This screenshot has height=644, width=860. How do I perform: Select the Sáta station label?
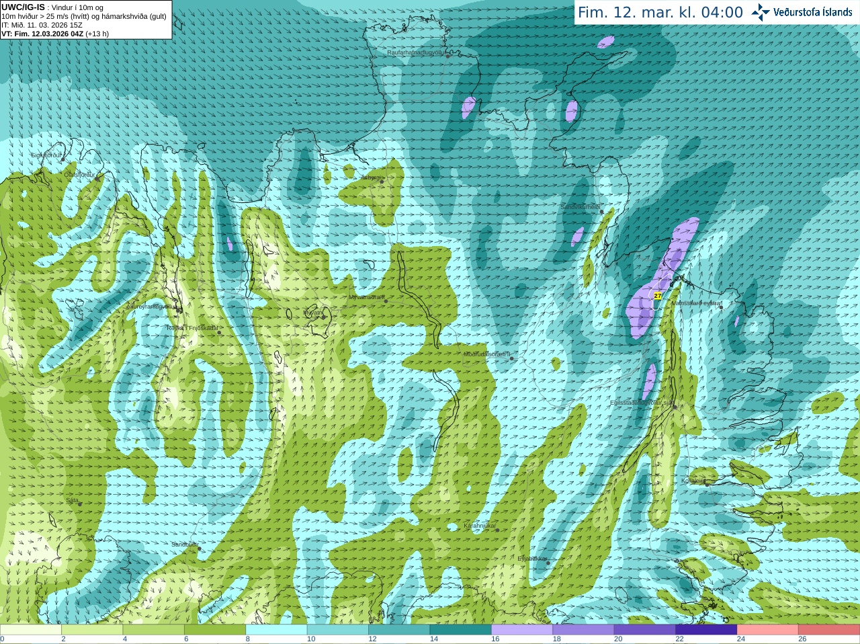[x=72, y=500]
